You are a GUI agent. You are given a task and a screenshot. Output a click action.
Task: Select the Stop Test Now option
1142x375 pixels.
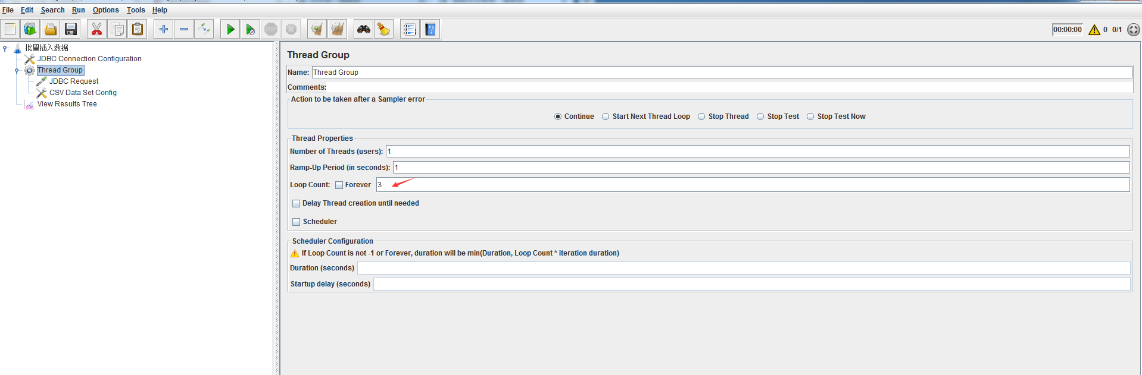[x=810, y=116]
